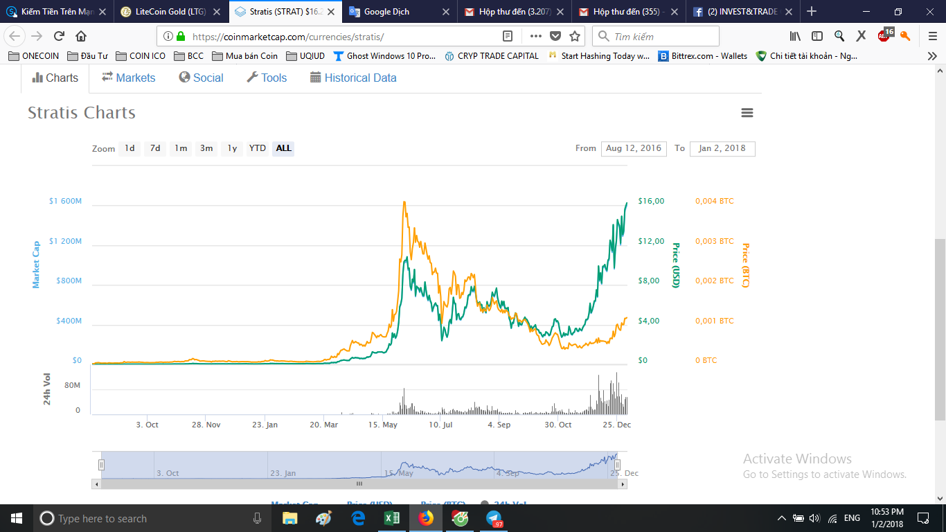Open the Social tab on the page
This screenshot has height=532, width=946.
coord(201,78)
